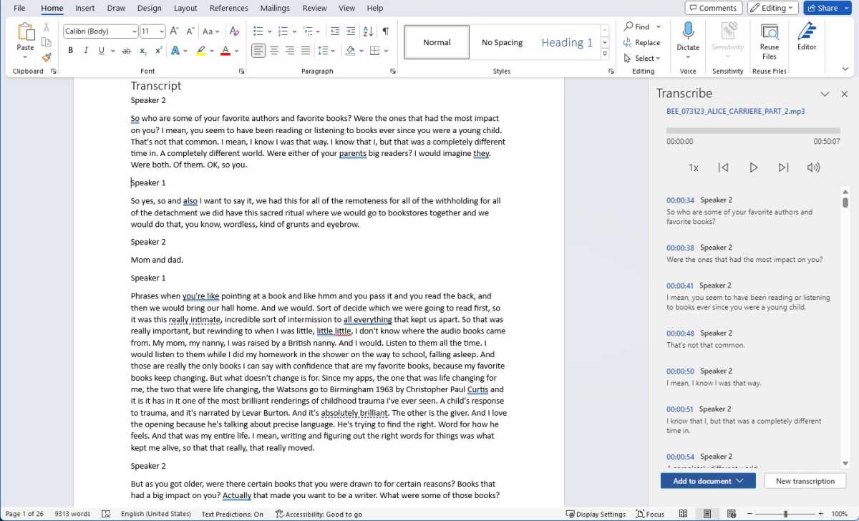Collapse the Transcribe pane
The height and width of the screenshot is (521, 859).
825,93
